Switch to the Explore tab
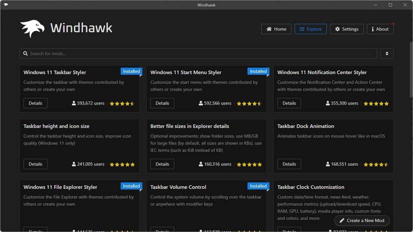 tap(310, 29)
